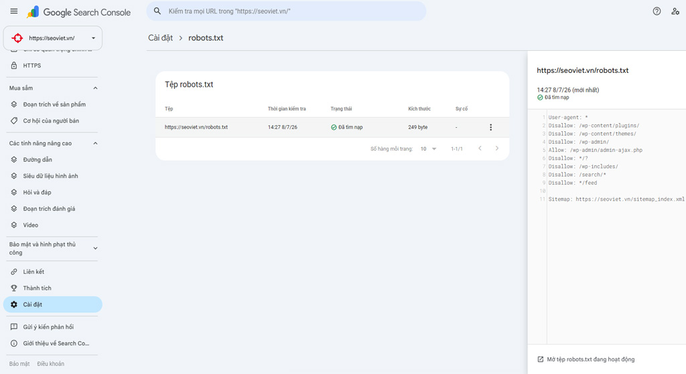
Task: Click the Giới thiệu info icon
Action: pos(14,343)
